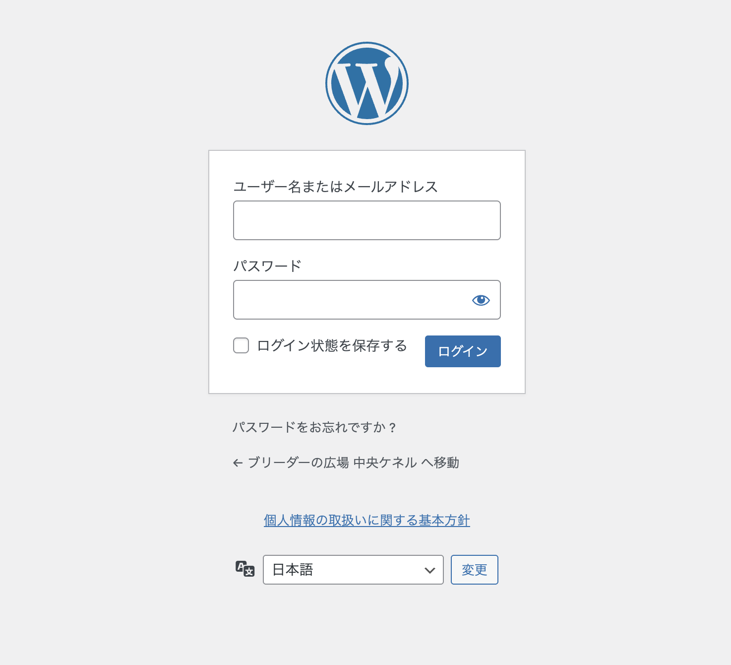Click the WordPress logo above the form

tap(367, 83)
